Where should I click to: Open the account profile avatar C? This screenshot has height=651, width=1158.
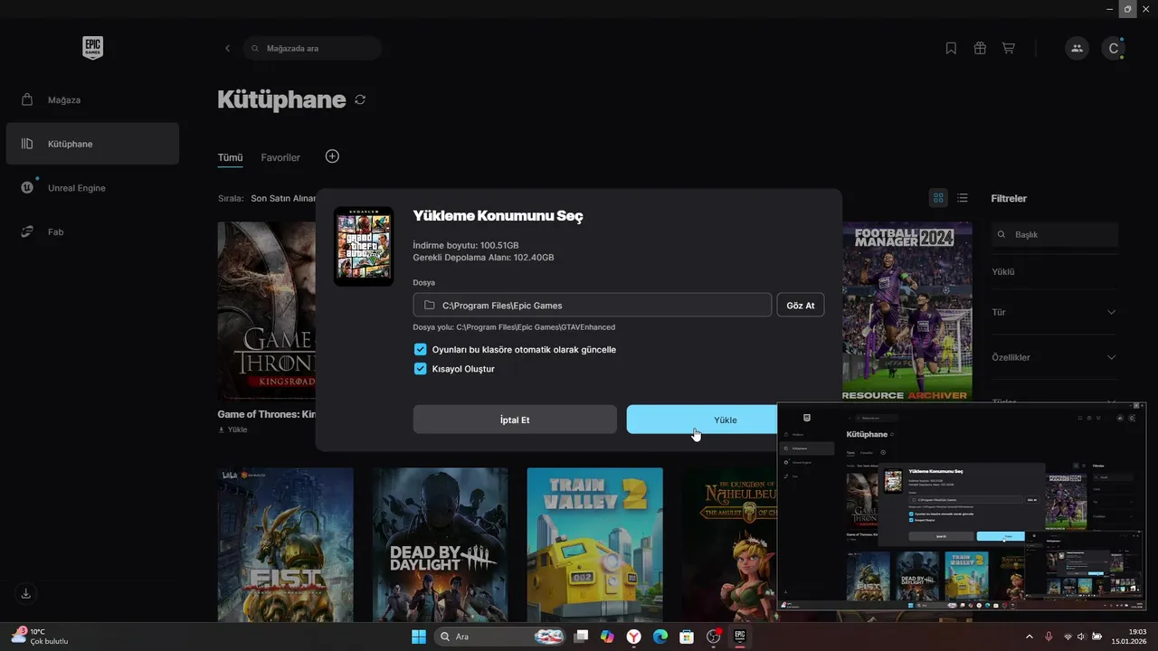click(1114, 48)
